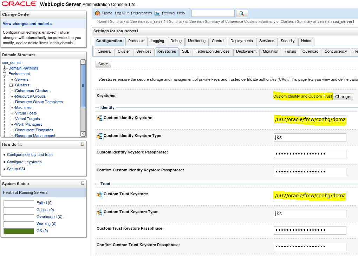
Task: Open Virtual Hosts tree item
Action: [26, 113]
